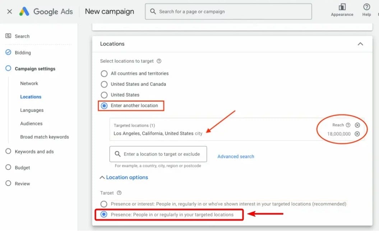The height and width of the screenshot is (234, 379).
Task: Click the magnifier icon in the top search bar
Action: 153,11
